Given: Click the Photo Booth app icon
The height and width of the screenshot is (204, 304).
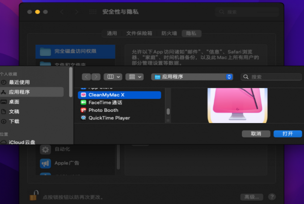Looking at the screenshot, I should pyautogui.click(x=83, y=110).
